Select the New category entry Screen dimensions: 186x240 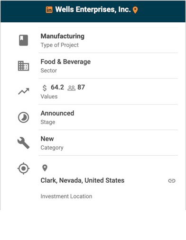click(47, 139)
